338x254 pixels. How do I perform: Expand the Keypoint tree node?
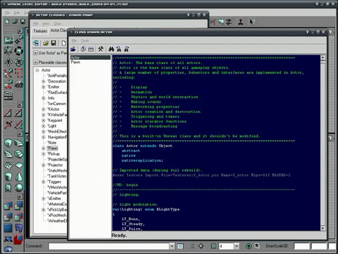[x=43, y=121]
